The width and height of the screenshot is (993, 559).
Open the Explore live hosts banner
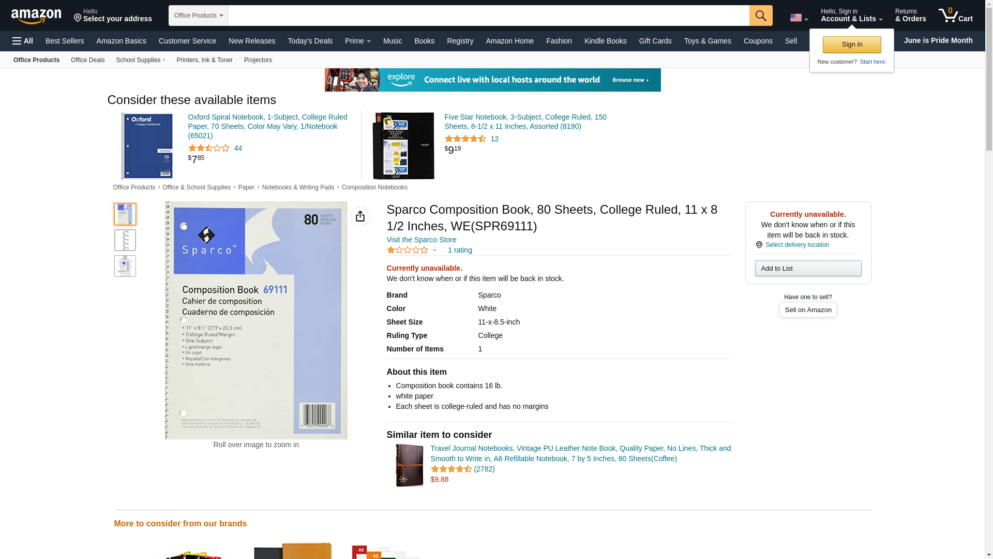(492, 80)
